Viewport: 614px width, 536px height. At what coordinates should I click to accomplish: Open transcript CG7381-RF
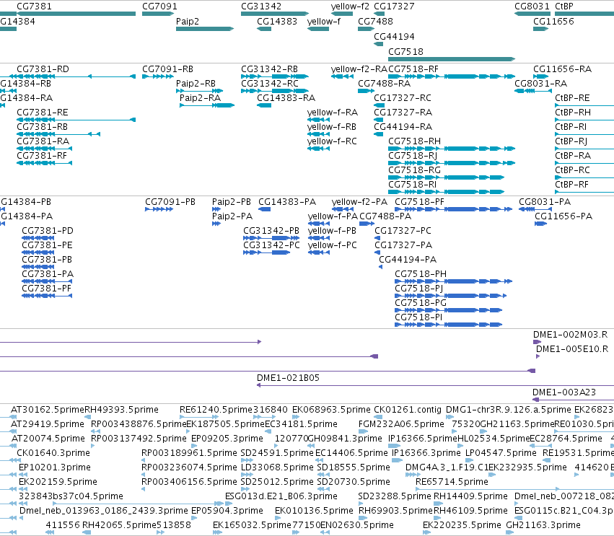[44, 163]
